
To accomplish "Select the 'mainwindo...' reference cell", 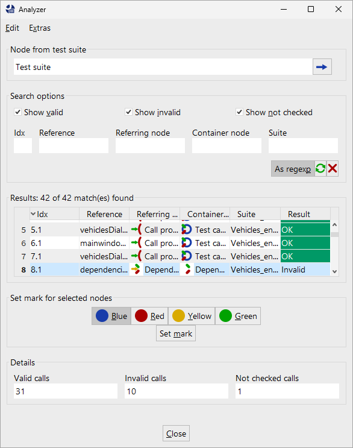I will point(104,243).
